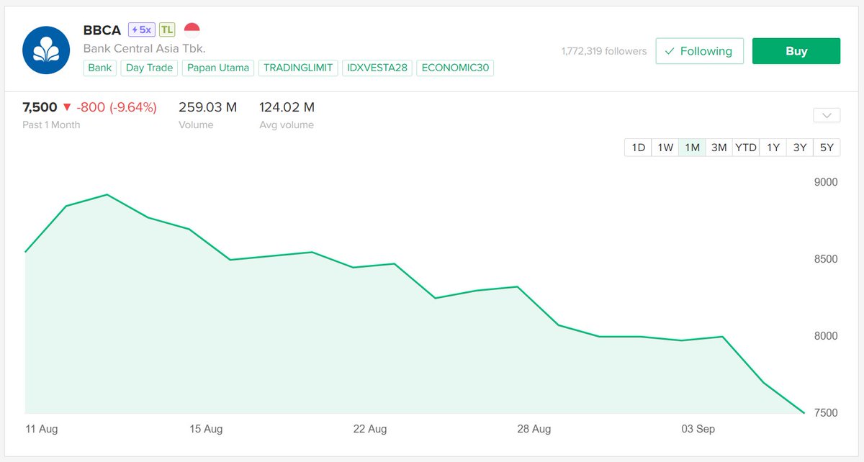This screenshot has width=864, height=462.
Task: Click the chart line's peak point
Action: pos(107,194)
